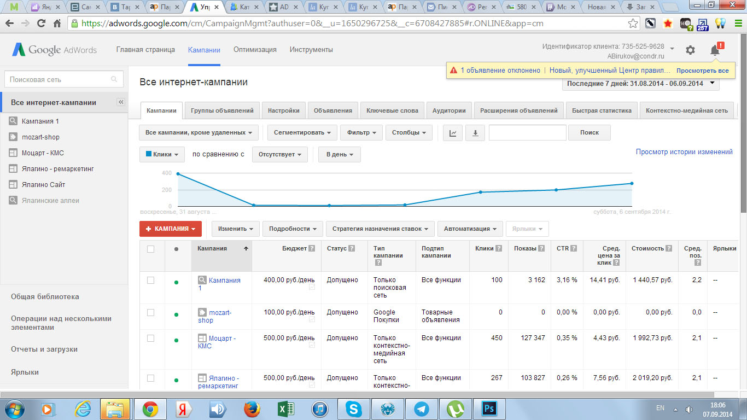The width and height of the screenshot is (747, 420).
Task: Check the box for Ялагино - ремаркетинг row
Action: 151,378
